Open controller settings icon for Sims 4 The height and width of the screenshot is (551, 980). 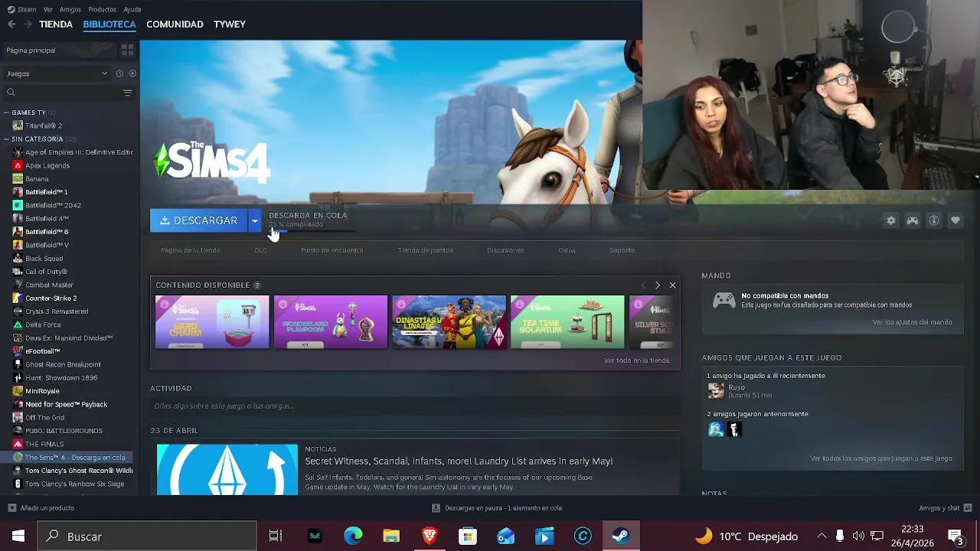point(913,220)
